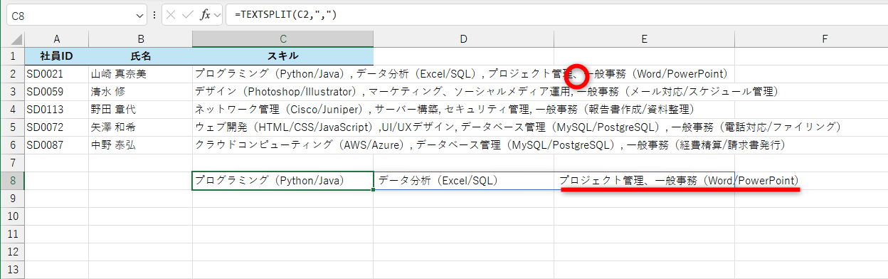Click the skill cell starting with デザイン（Photoshop/Illustrator）
Viewport: 888px width, 279px height.
tap(282, 92)
